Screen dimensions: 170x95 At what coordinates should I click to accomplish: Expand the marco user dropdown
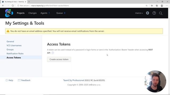click(x=139, y=13)
